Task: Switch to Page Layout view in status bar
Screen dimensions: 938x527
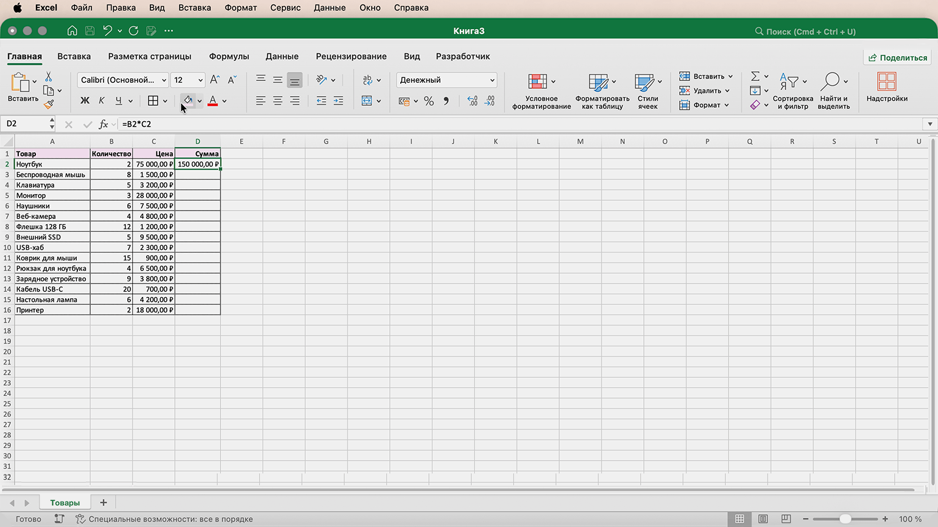Action: point(763,519)
